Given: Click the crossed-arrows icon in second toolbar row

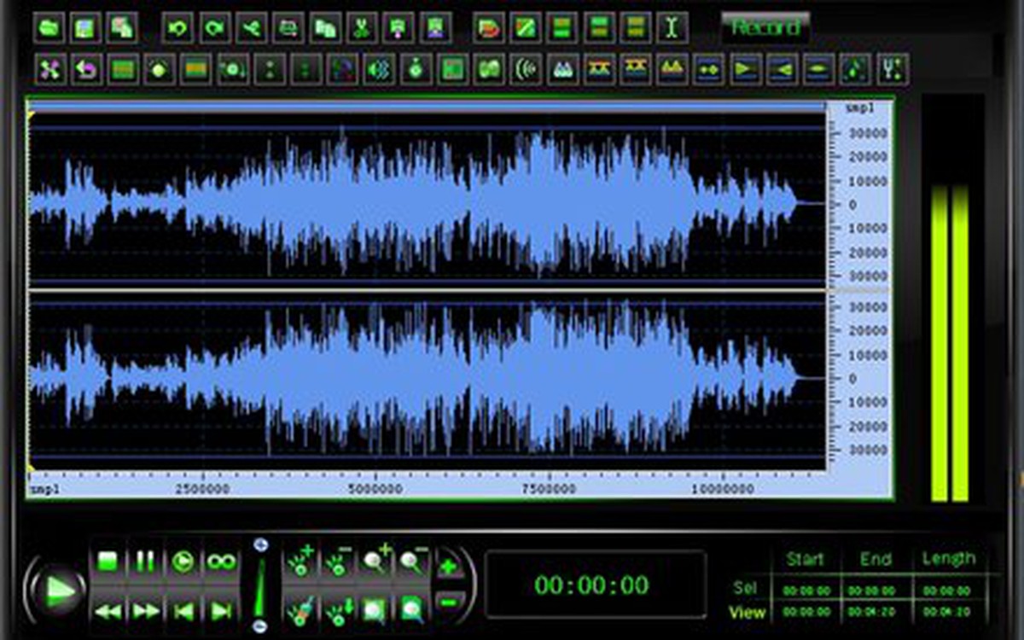Looking at the screenshot, I should (x=50, y=69).
